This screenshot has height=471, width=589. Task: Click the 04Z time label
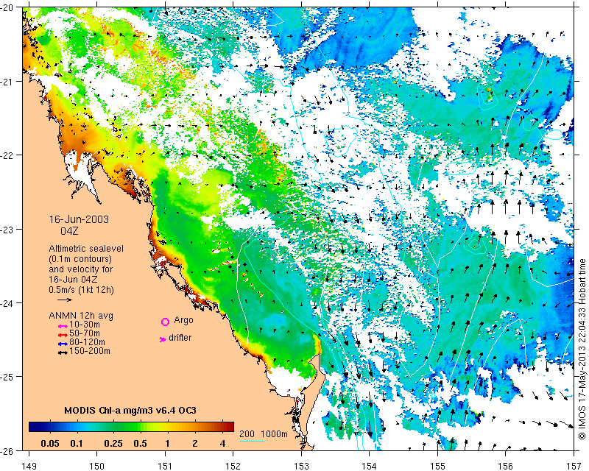click(x=69, y=231)
